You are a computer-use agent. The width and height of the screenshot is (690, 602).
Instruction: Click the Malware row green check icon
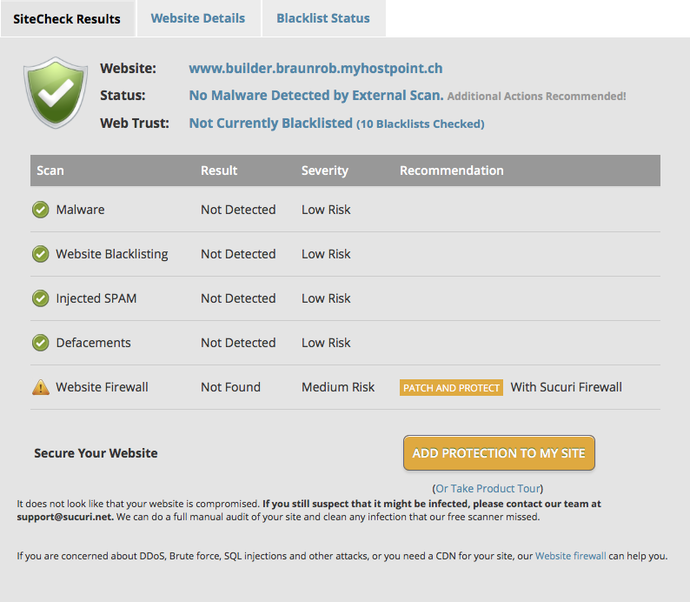point(41,210)
